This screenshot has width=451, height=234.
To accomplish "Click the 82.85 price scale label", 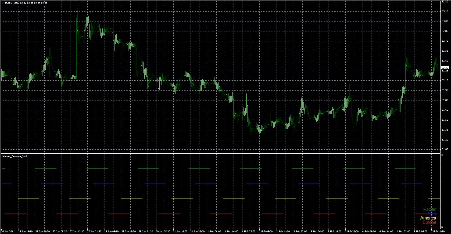I will (445, 31).
